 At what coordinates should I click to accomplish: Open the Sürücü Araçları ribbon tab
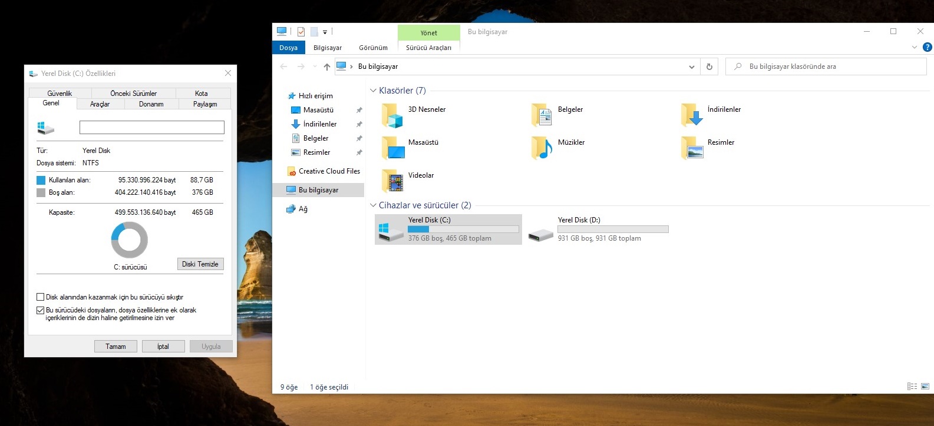[428, 48]
